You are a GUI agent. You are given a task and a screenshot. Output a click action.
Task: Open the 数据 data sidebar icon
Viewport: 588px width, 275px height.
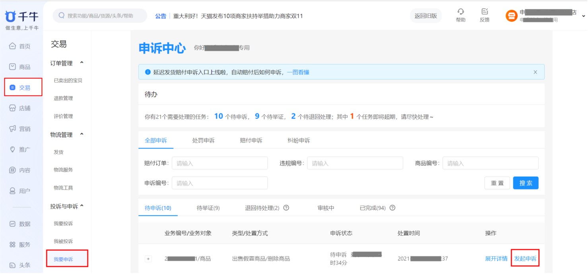pos(13,224)
